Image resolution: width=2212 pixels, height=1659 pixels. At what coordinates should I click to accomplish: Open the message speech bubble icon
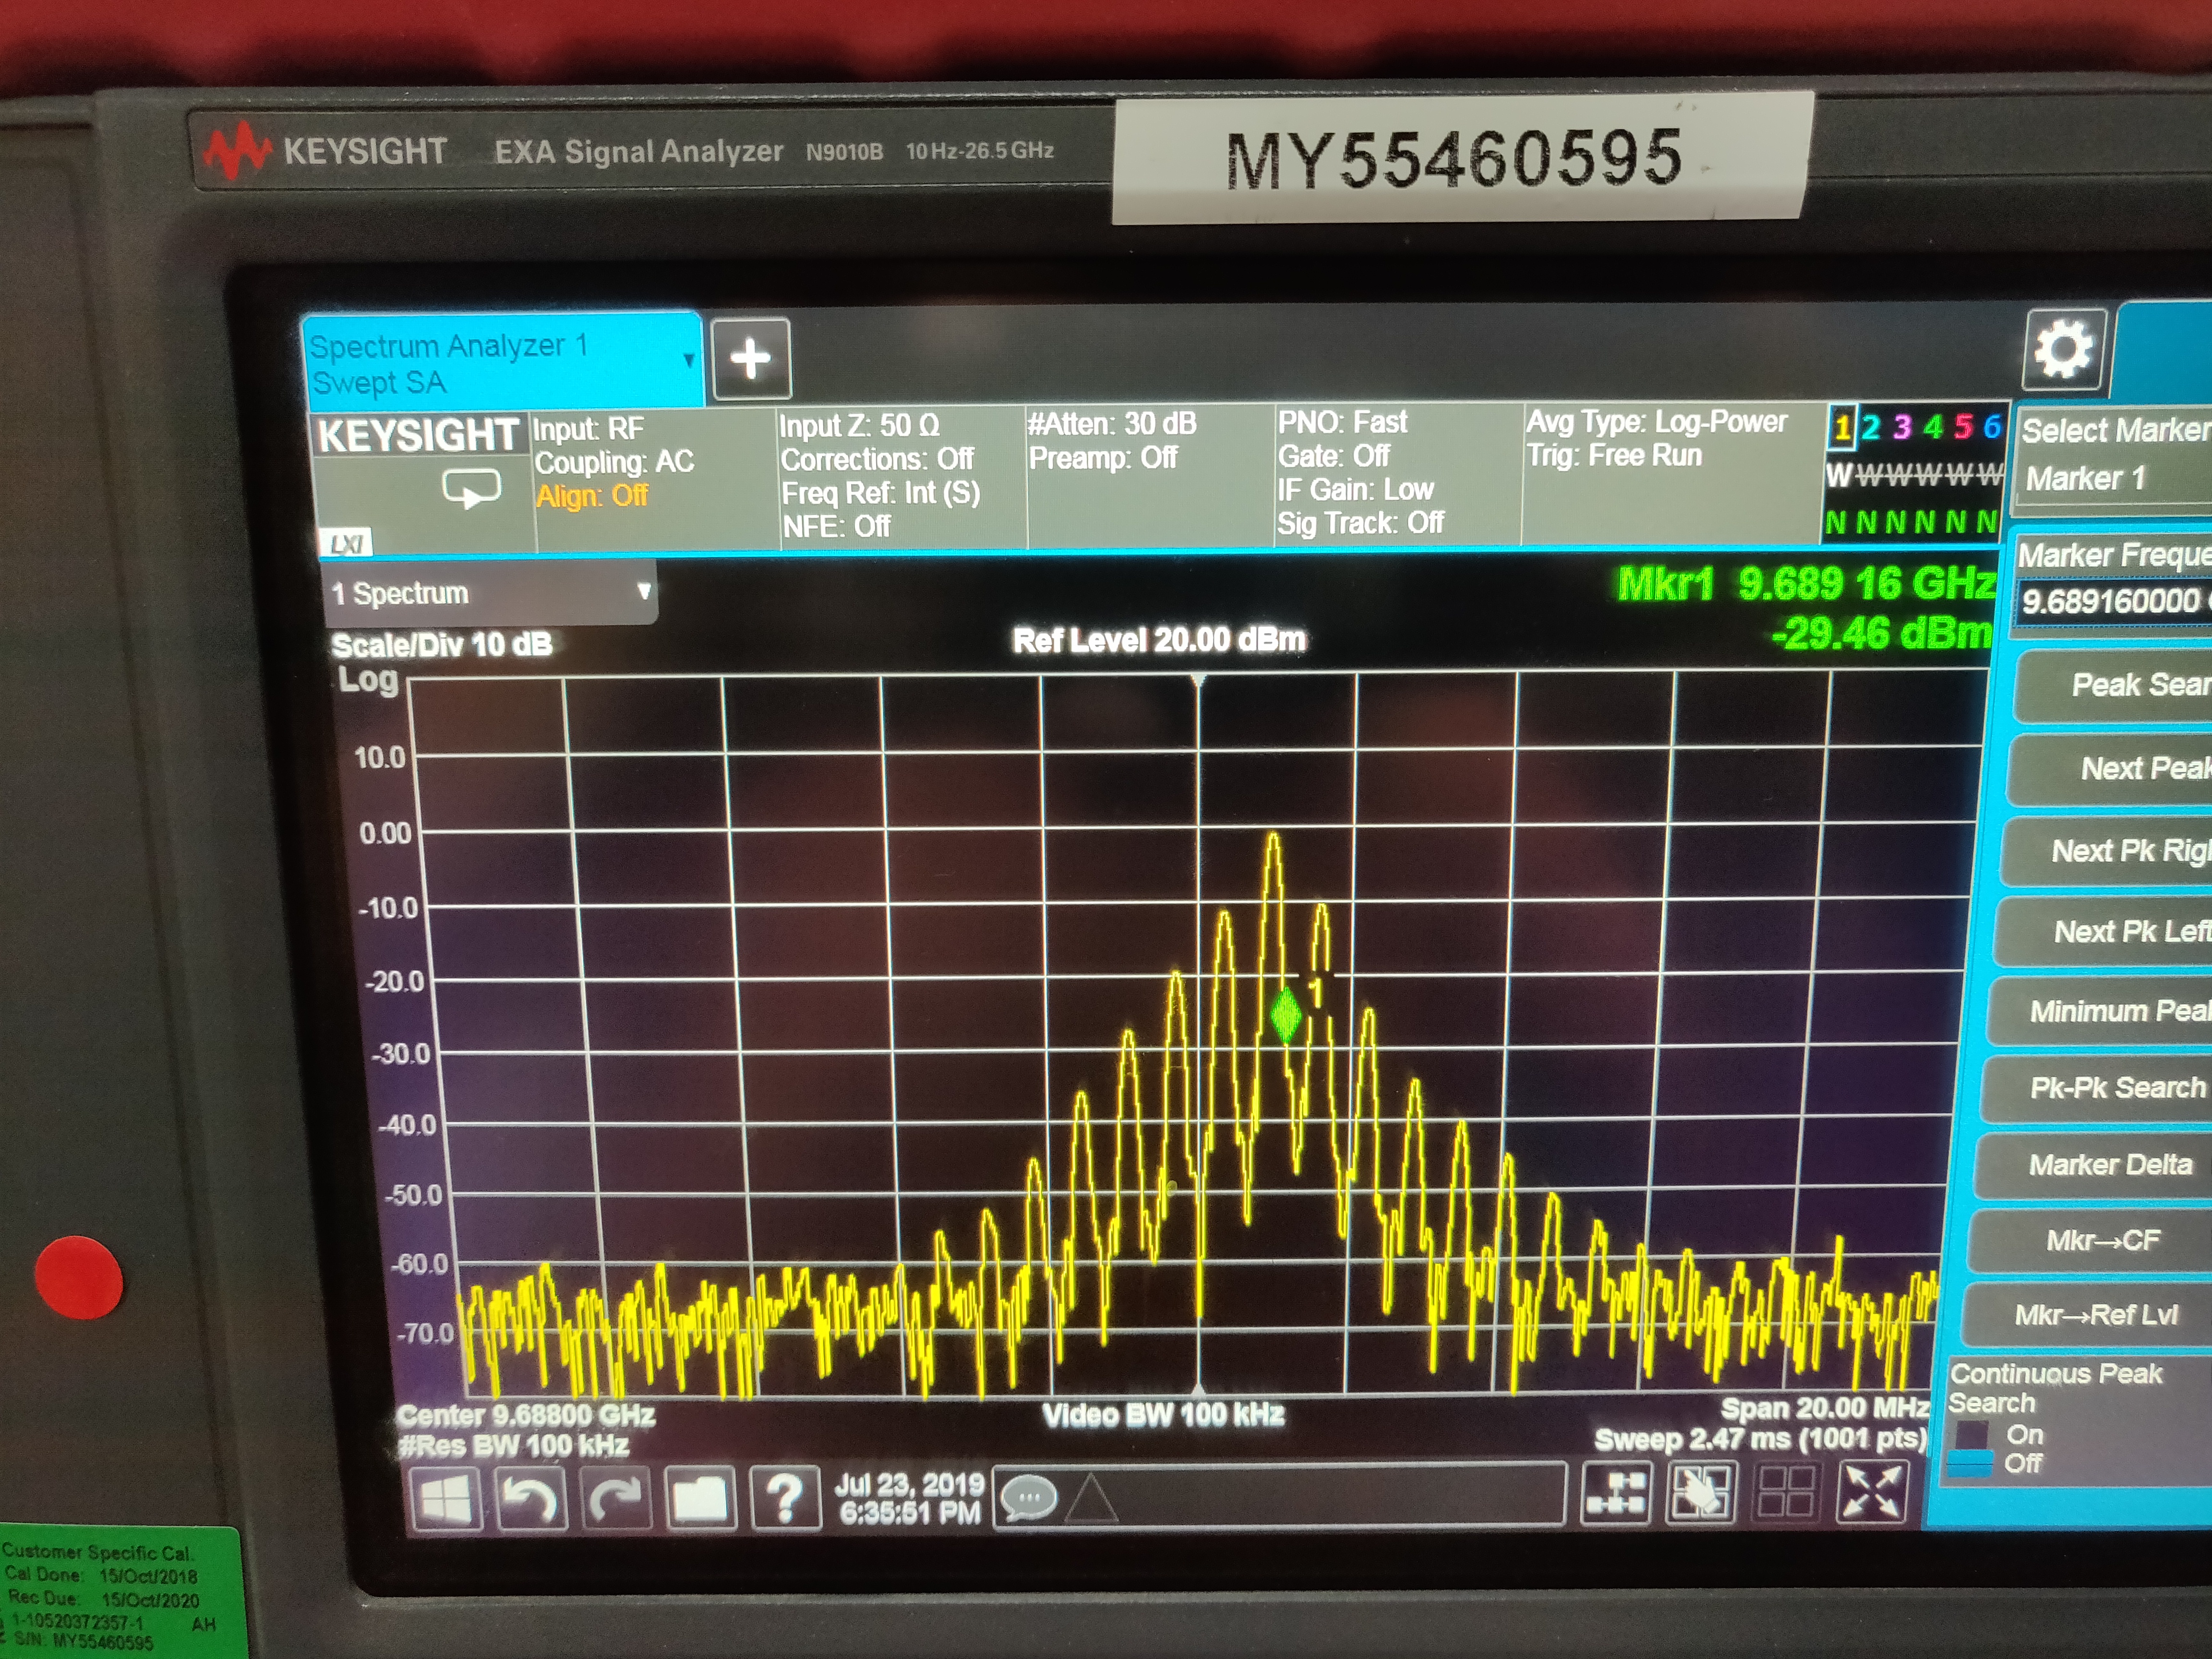click(x=1029, y=1498)
